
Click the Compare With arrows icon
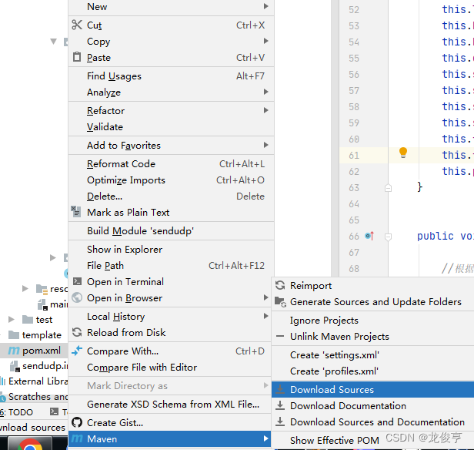[77, 351]
